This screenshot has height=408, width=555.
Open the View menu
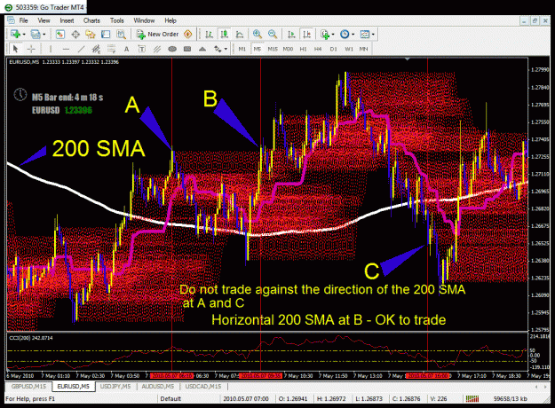(44, 20)
